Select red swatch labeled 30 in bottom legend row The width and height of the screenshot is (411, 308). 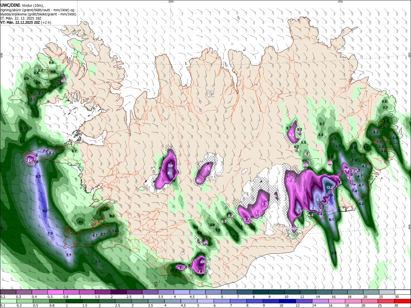(402, 301)
